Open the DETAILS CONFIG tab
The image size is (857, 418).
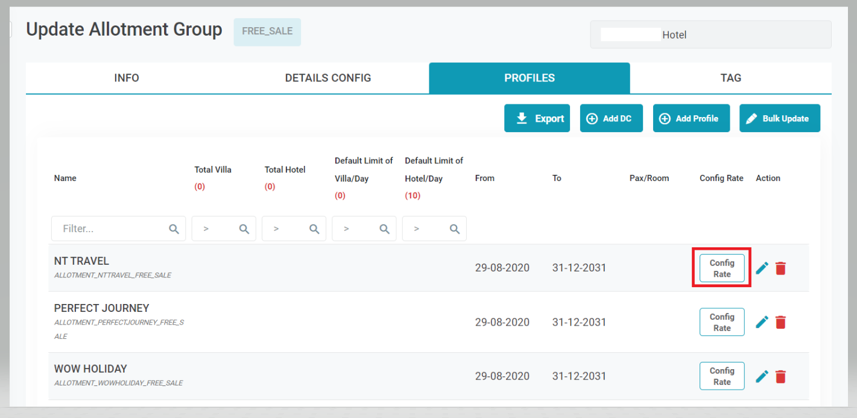pos(327,78)
